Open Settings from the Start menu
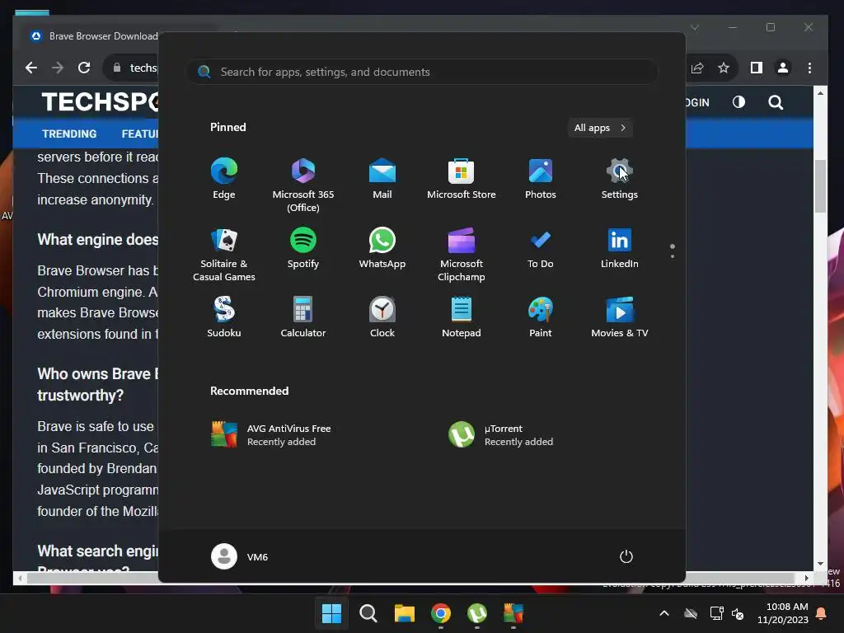The height and width of the screenshot is (633, 844). coord(620,179)
